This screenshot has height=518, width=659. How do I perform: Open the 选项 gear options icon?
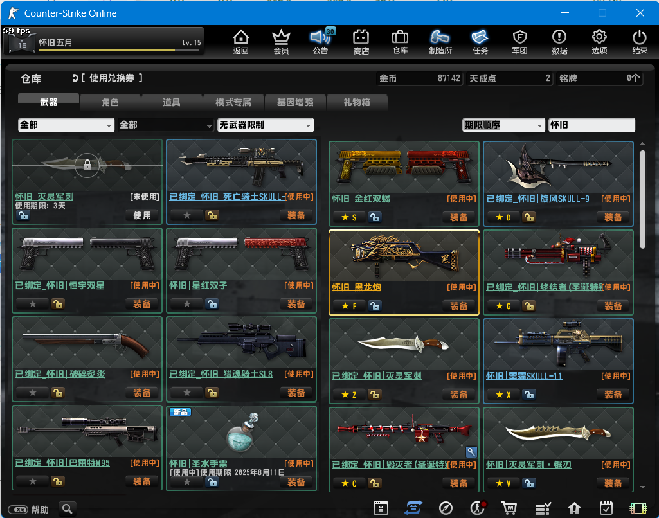coord(599,42)
